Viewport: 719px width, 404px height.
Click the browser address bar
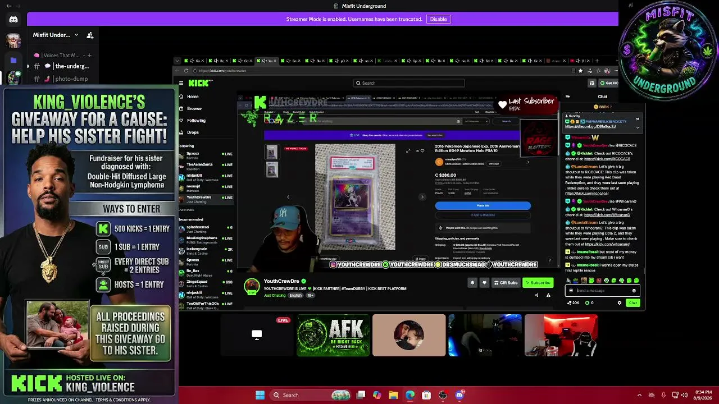(x=382, y=71)
